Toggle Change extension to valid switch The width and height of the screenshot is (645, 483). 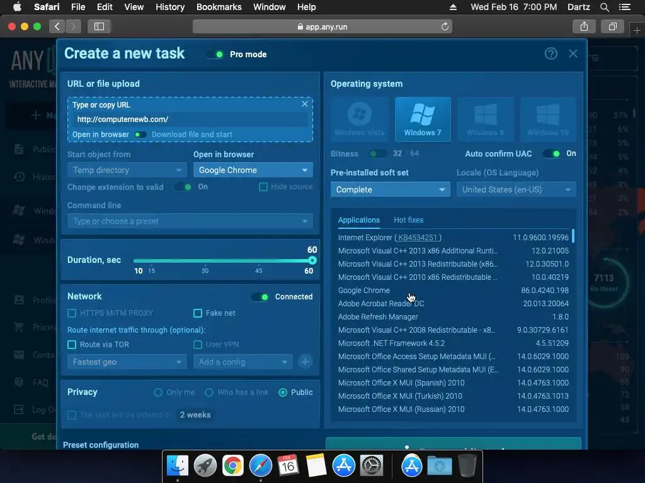[183, 187]
